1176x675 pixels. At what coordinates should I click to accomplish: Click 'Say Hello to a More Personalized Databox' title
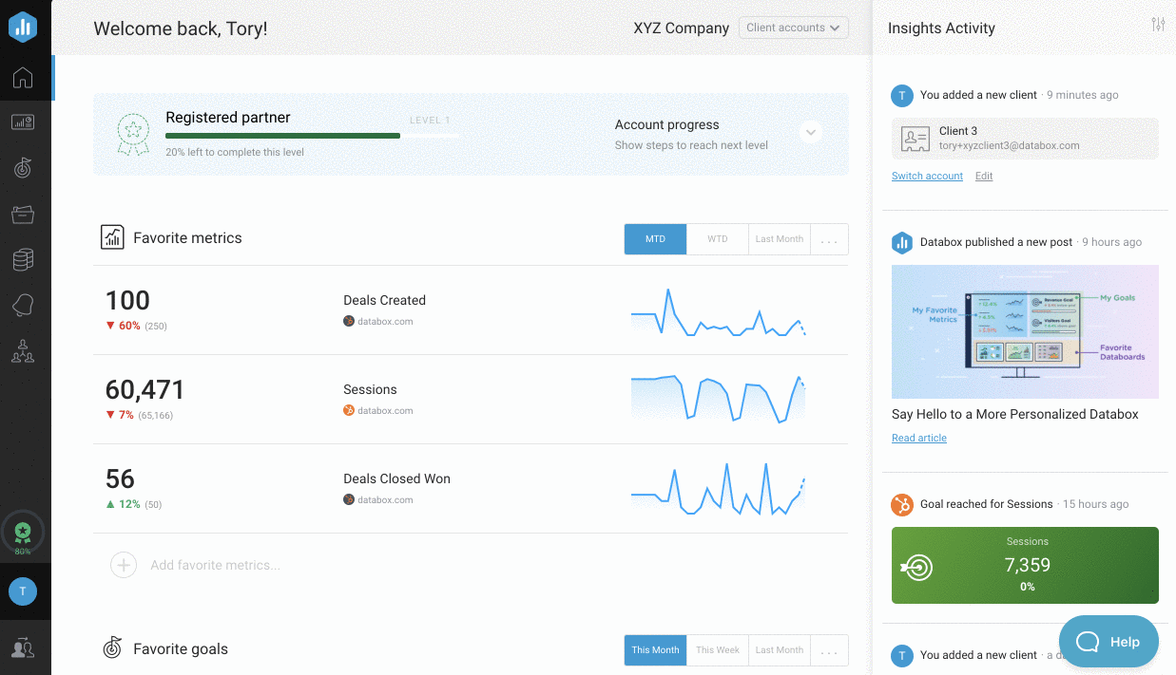(1014, 414)
